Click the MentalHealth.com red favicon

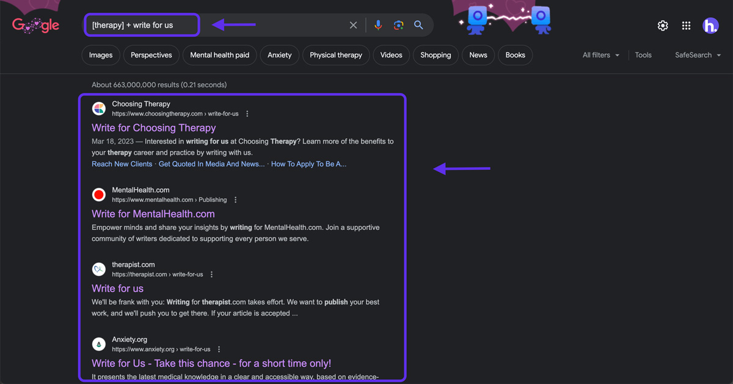click(x=99, y=195)
